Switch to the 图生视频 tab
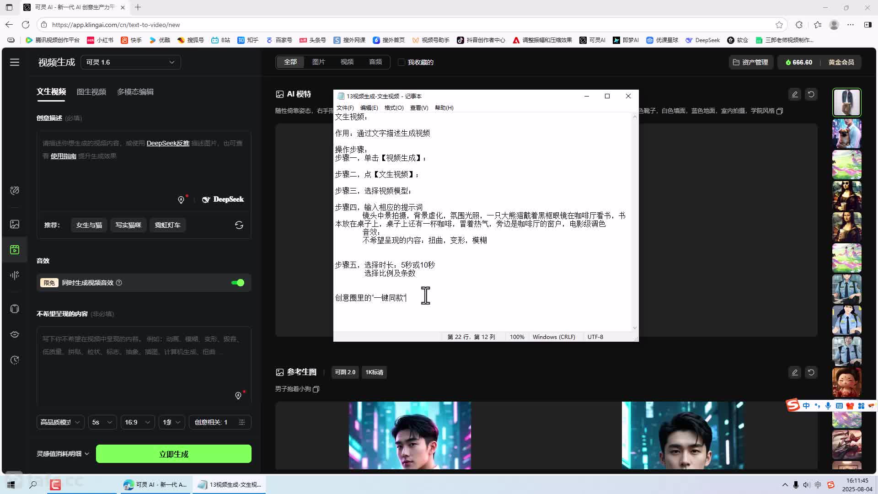 pos(91,92)
